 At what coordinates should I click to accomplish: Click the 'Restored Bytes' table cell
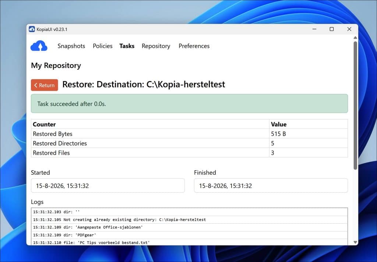[x=150, y=134]
